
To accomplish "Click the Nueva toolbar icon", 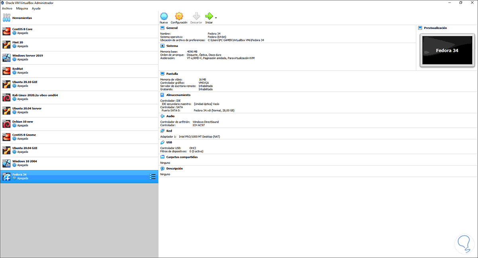I will (x=164, y=16).
